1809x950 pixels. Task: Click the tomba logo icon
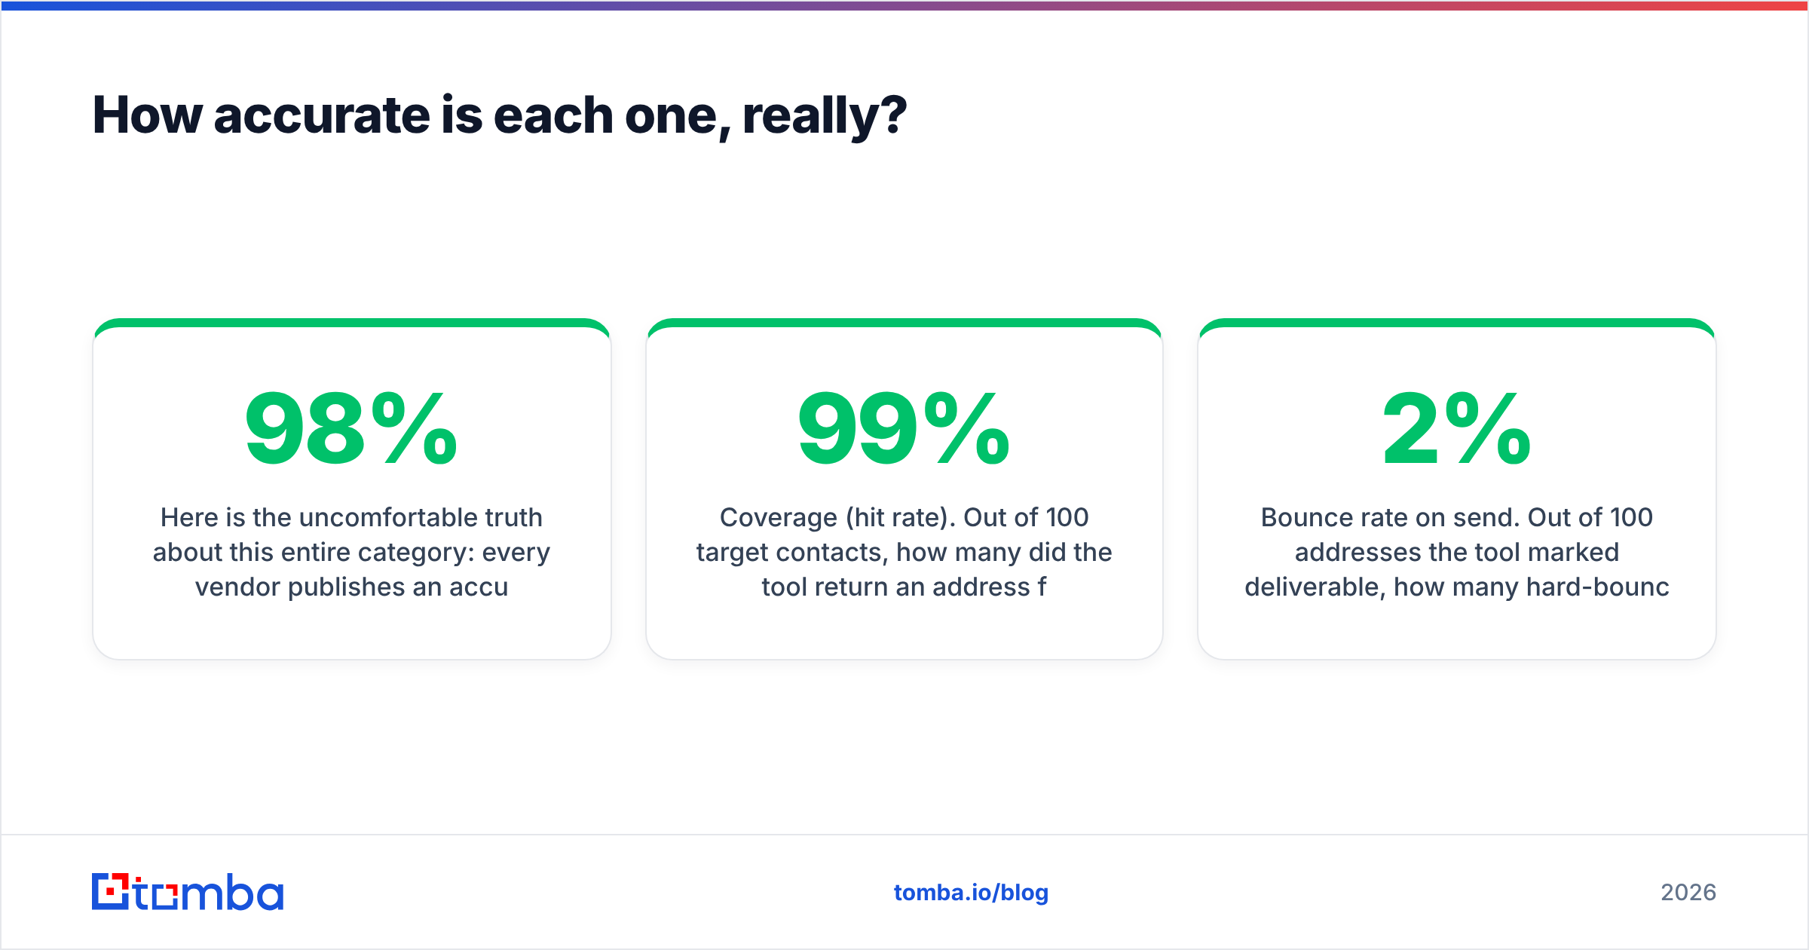(x=110, y=891)
